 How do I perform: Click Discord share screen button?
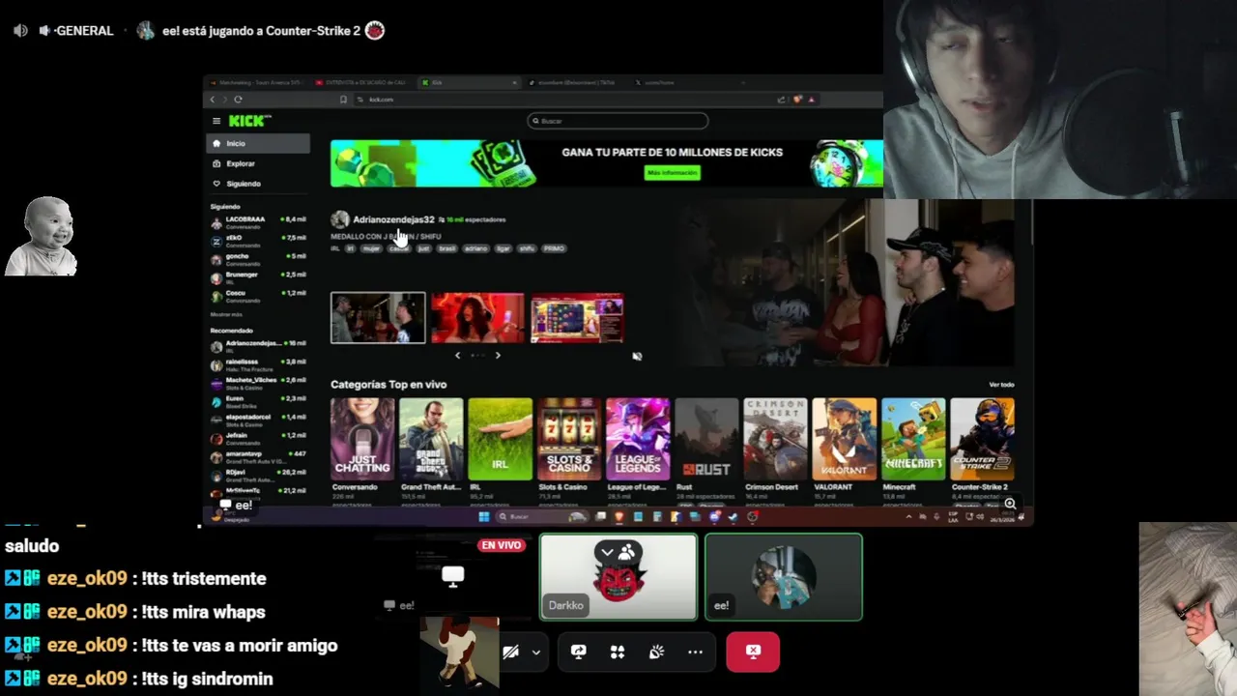pyautogui.click(x=579, y=652)
